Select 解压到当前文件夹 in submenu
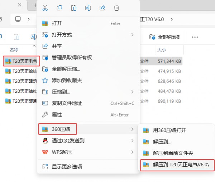215x182 pixels. click(176, 153)
